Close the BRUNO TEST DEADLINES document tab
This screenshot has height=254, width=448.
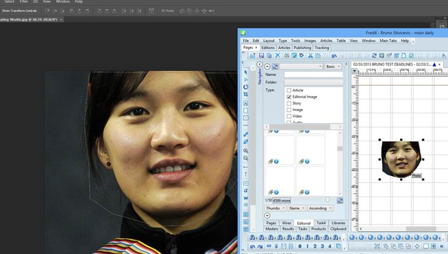point(440,64)
